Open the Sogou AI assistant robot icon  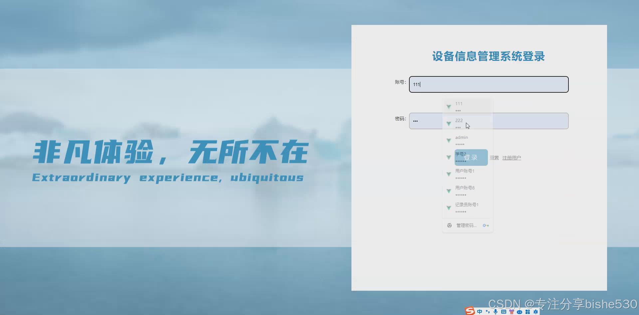[x=519, y=312]
